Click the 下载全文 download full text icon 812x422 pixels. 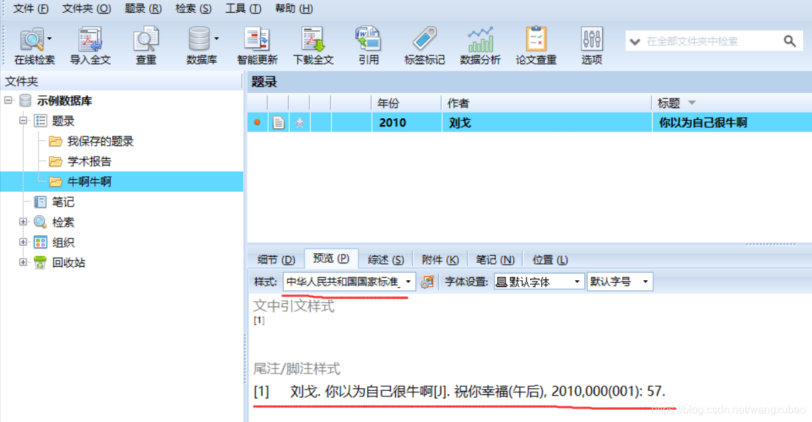tap(313, 46)
